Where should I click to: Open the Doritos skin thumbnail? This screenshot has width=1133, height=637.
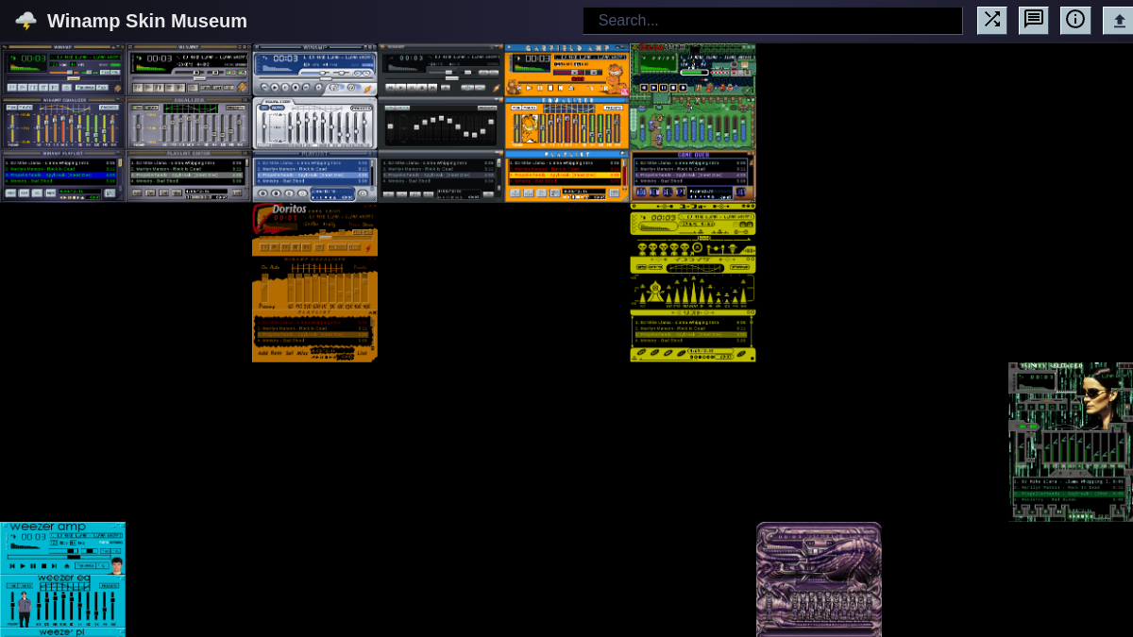click(314, 282)
